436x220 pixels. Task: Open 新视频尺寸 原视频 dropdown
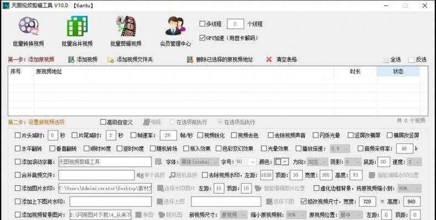pos(233,215)
